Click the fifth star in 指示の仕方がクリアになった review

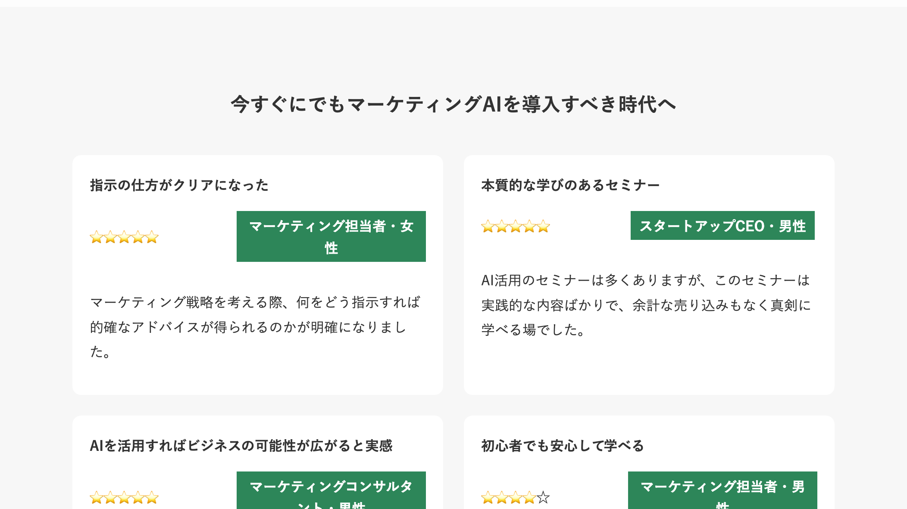[152, 237]
